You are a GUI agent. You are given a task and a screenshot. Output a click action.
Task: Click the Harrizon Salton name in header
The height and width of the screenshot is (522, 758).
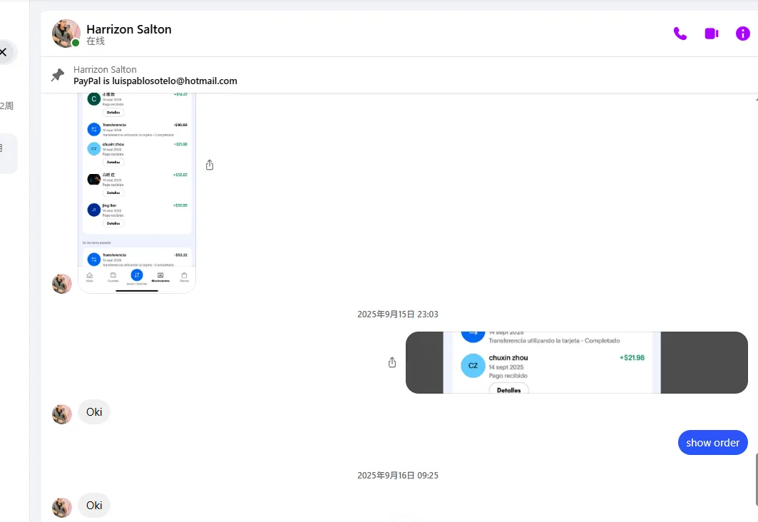pyautogui.click(x=128, y=29)
